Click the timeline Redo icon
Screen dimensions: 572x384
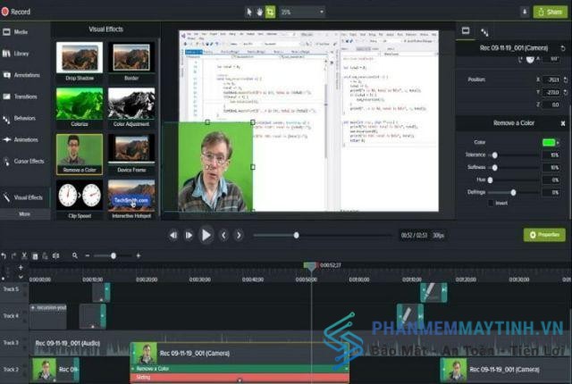tap(14, 256)
